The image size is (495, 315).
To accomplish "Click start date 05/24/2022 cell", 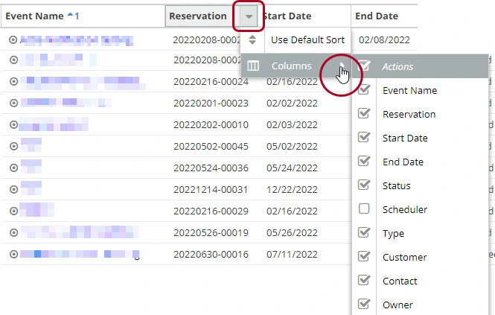I will pyautogui.click(x=292, y=168).
